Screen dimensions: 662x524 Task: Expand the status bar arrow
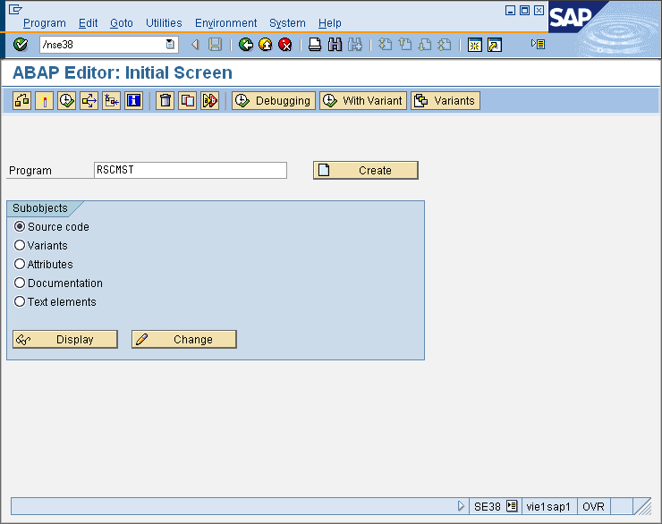click(x=461, y=506)
